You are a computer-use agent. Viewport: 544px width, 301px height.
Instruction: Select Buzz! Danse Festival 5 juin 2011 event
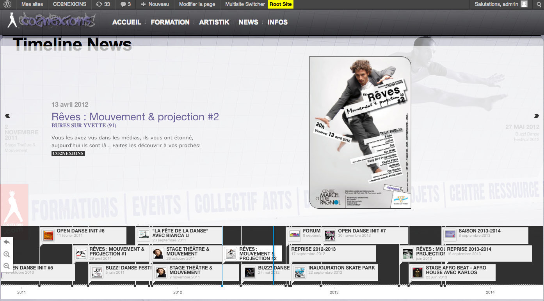coord(121,272)
